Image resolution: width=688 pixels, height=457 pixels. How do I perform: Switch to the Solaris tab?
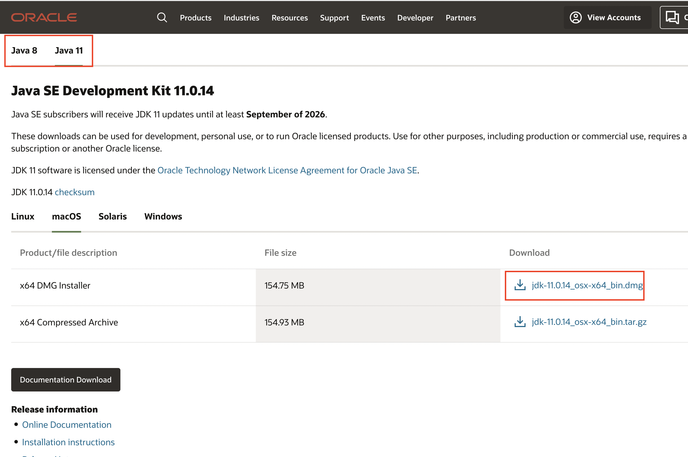(112, 216)
